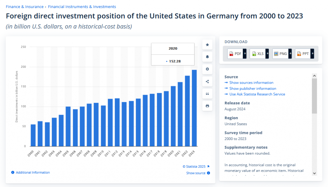Click the scrollbar down arrow in info panel
328x187 pixels.
[314, 173]
